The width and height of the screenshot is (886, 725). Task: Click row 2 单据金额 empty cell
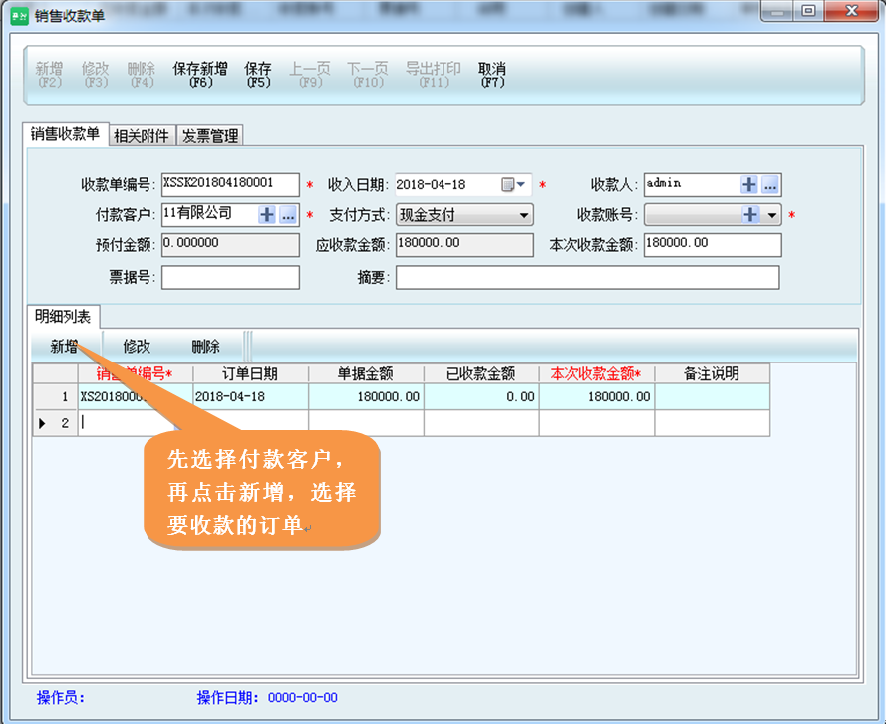pyautogui.click(x=366, y=423)
